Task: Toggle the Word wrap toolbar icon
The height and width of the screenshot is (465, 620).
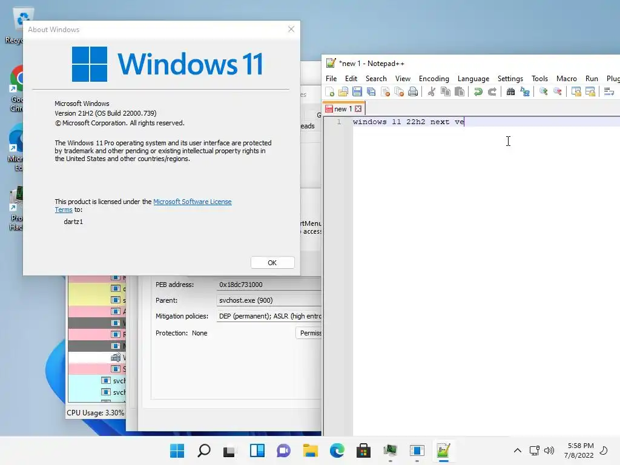Action: [609, 92]
